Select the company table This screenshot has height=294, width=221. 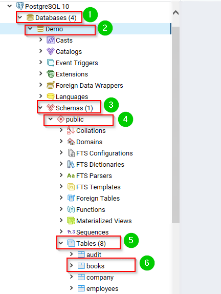click(x=100, y=278)
